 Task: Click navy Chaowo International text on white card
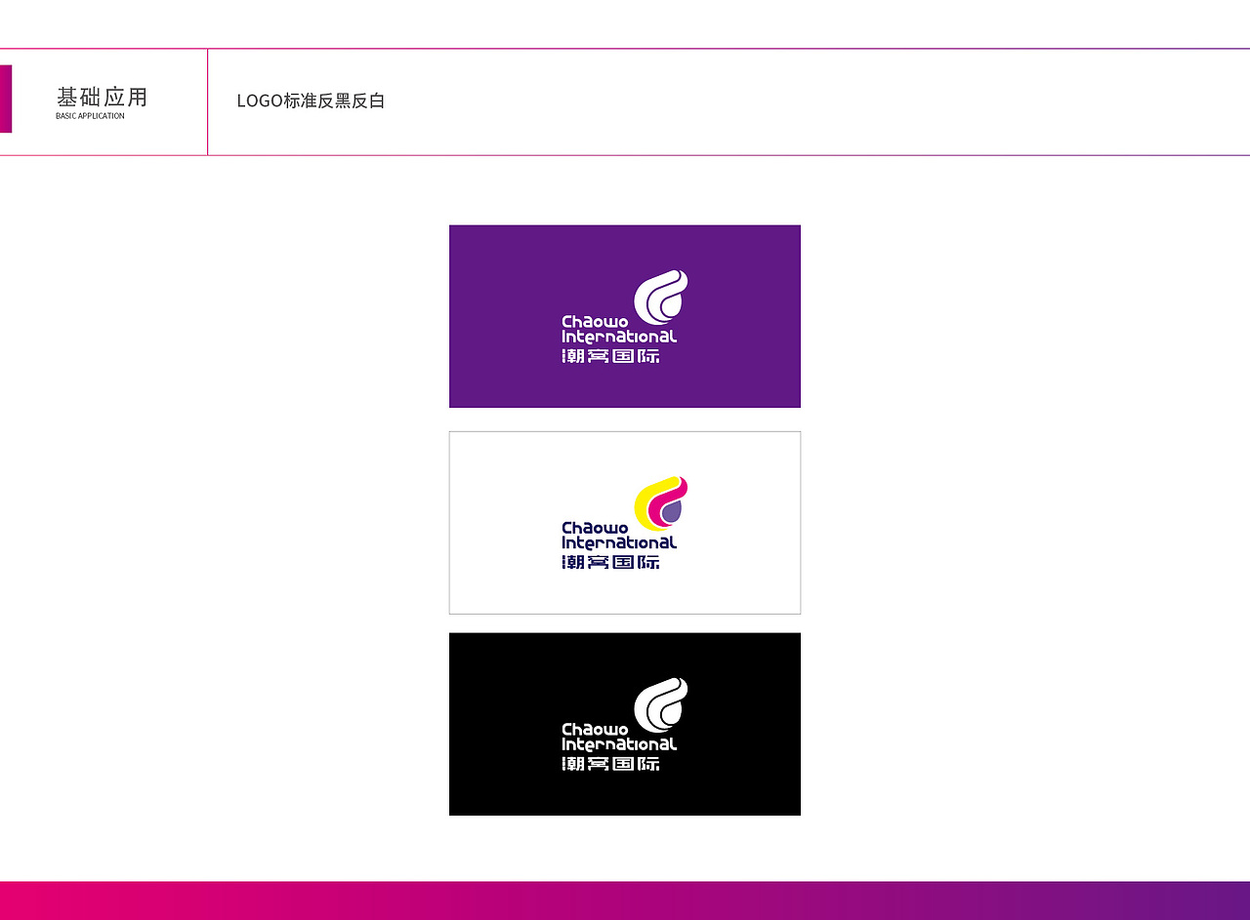(x=619, y=536)
